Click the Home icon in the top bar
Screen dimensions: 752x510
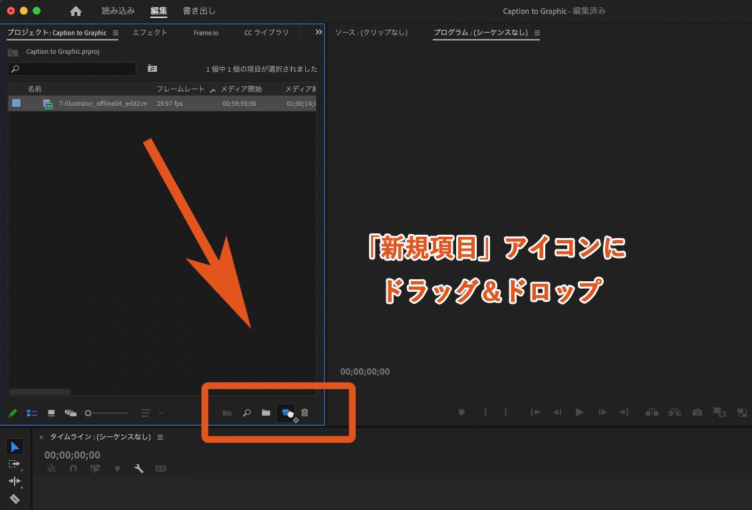[76, 11]
